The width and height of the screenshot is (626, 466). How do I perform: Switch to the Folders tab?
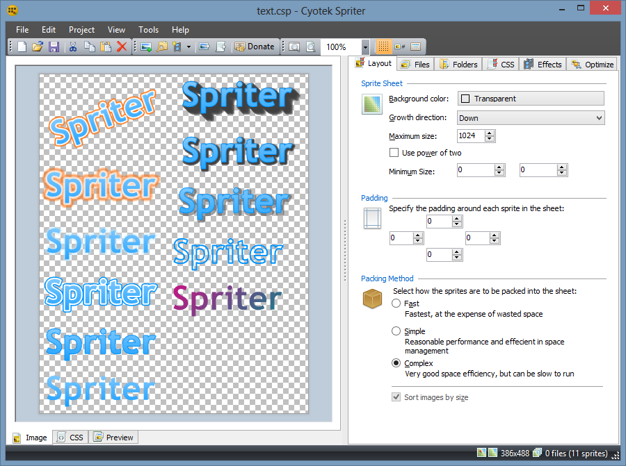pyautogui.click(x=459, y=64)
